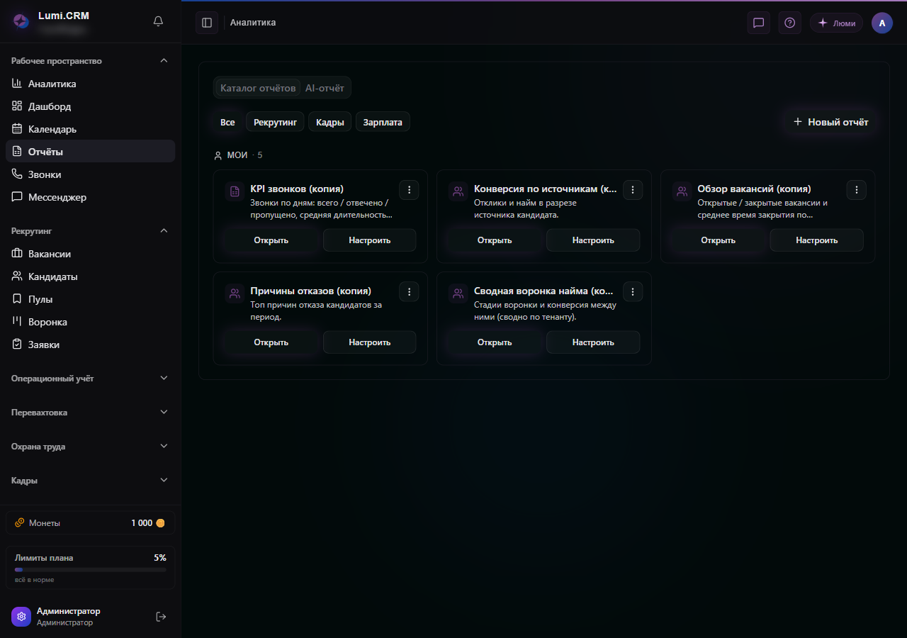Open three-dot menu on Обзор вакансий card
Viewport: 907px width, 638px height.
(x=856, y=190)
